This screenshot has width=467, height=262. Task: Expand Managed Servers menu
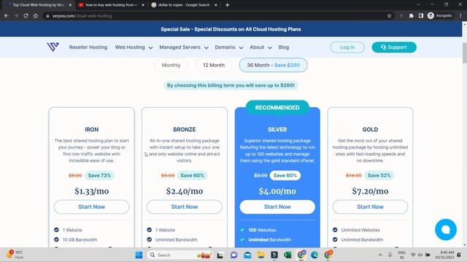click(x=184, y=47)
